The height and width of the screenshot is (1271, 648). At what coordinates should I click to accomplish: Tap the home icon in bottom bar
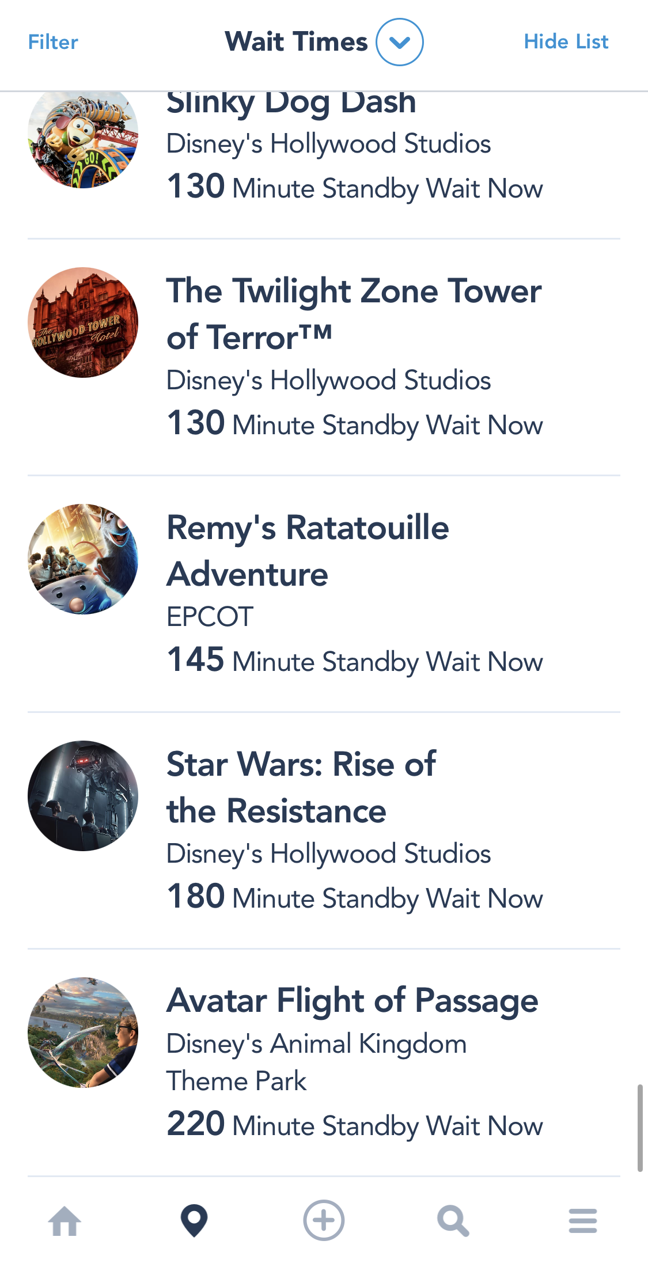(65, 1221)
